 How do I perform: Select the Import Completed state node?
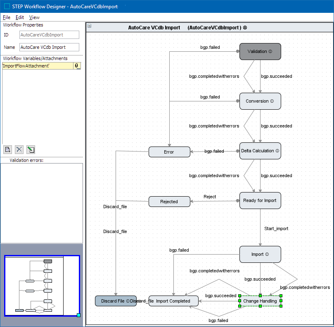point(173,301)
